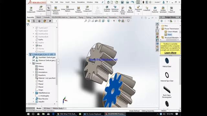Expand the Annotations node
Viewport: 207px width, 116px height.
33,72
